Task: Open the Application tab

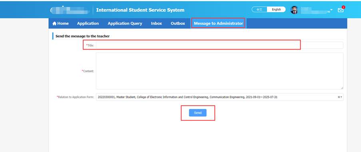Action: click(x=88, y=24)
